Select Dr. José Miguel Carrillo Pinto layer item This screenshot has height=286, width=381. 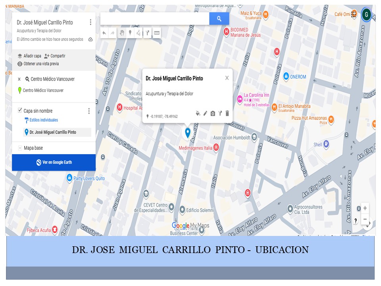click(57, 132)
